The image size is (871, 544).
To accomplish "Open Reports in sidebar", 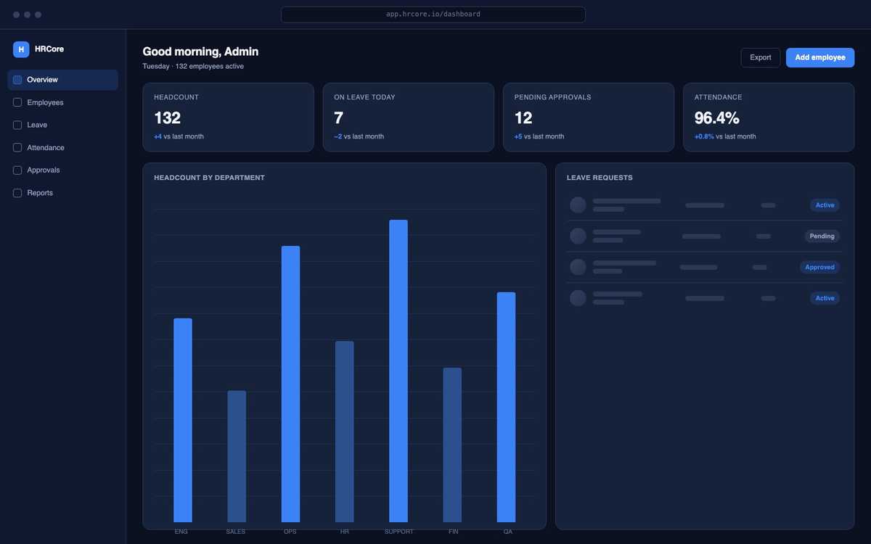I will pyautogui.click(x=63, y=193).
